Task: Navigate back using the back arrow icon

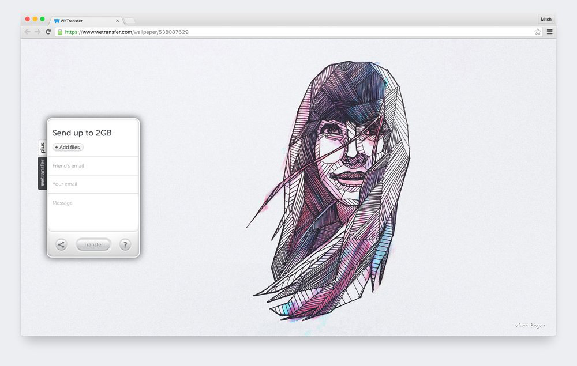Action: coord(27,32)
